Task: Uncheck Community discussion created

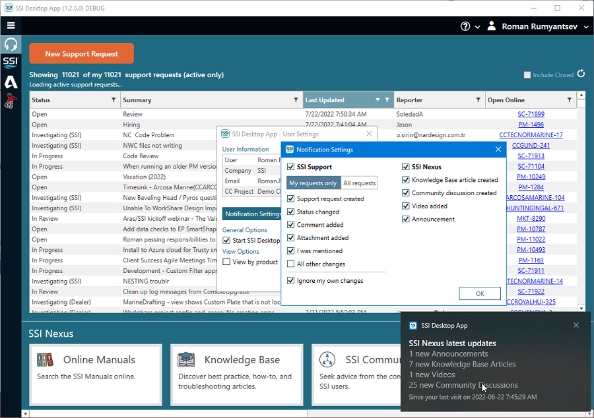Action: coord(405,193)
